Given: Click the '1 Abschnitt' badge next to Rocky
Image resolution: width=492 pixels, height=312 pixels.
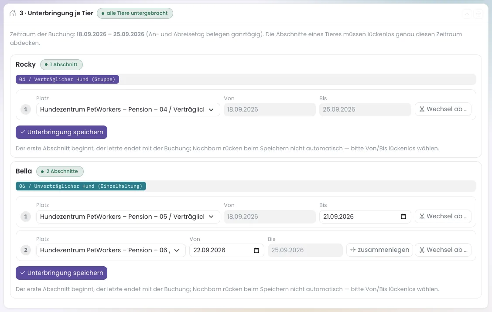Looking at the screenshot, I should tap(61, 64).
